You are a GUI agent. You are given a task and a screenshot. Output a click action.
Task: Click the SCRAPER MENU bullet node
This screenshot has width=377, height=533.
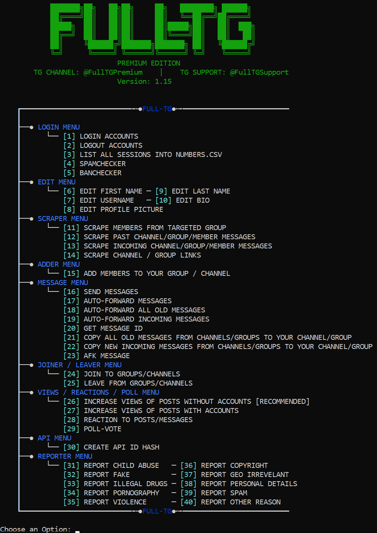coord(31,219)
